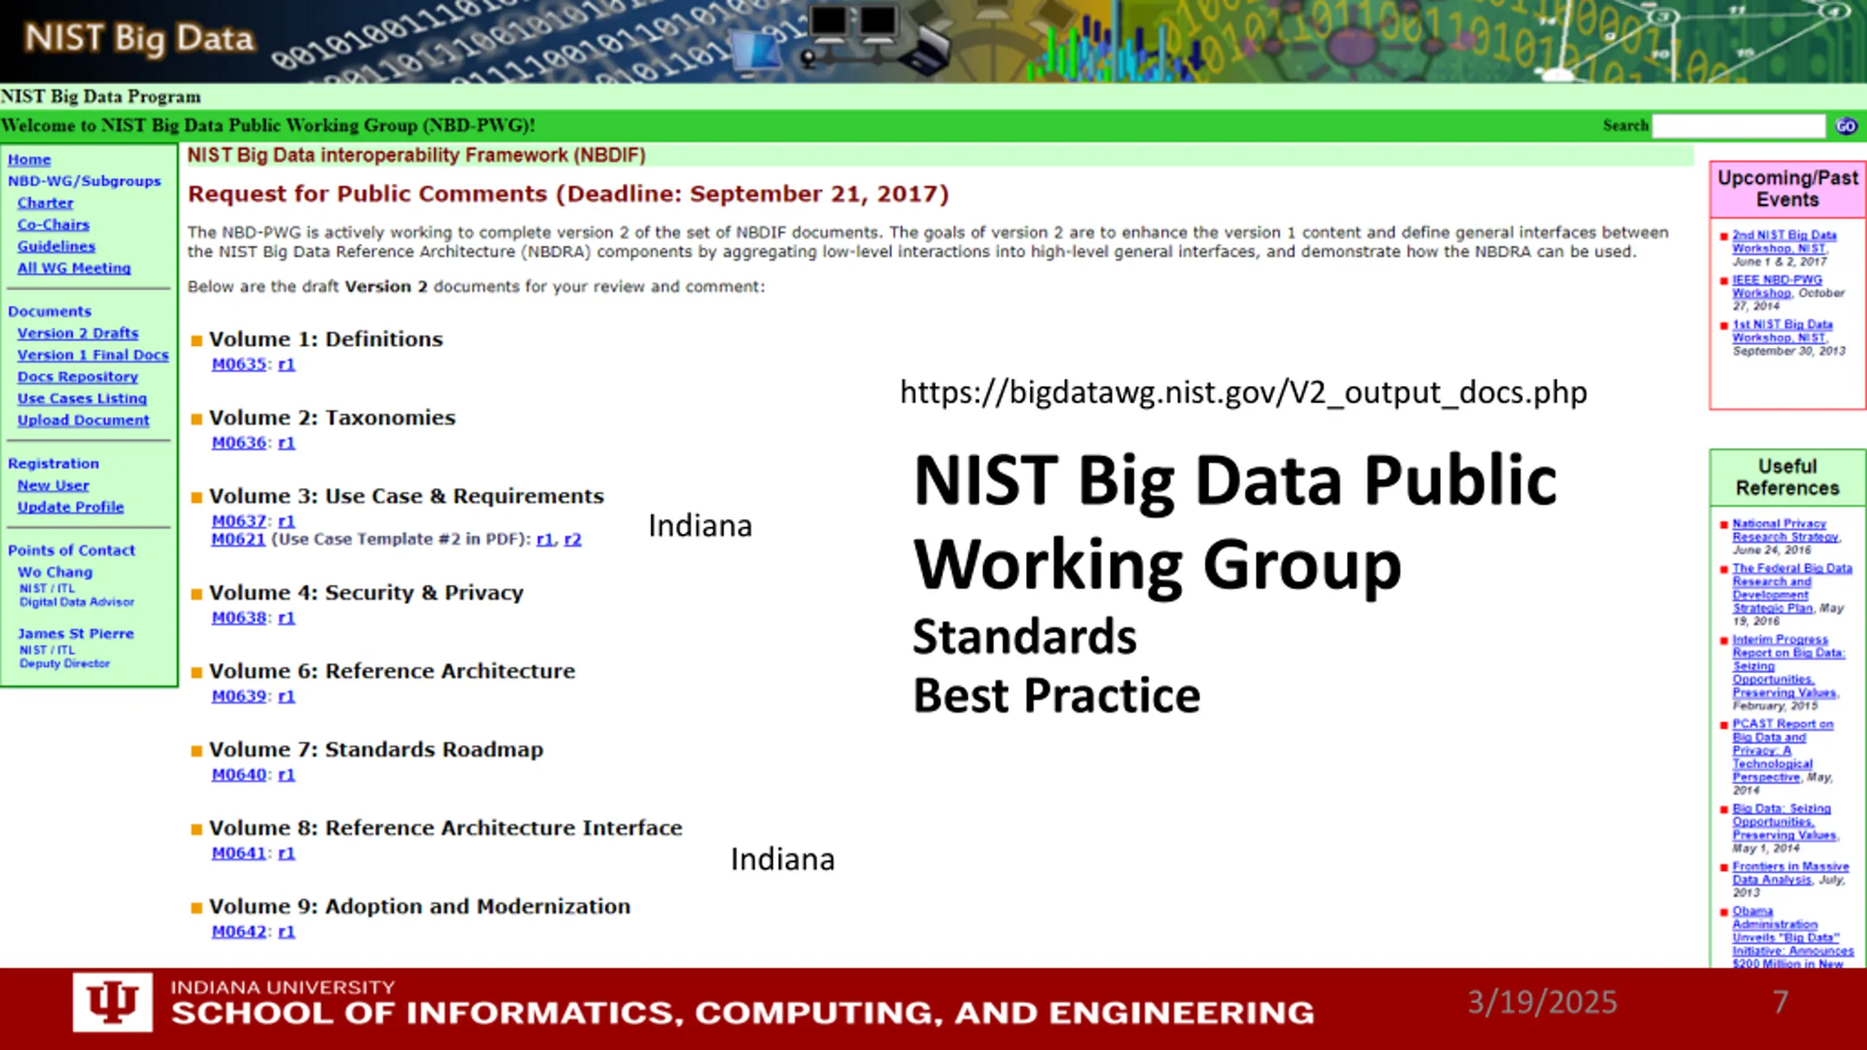Open Interim Progress Report on Big Data
The width and height of the screenshot is (1867, 1050).
click(x=1789, y=666)
